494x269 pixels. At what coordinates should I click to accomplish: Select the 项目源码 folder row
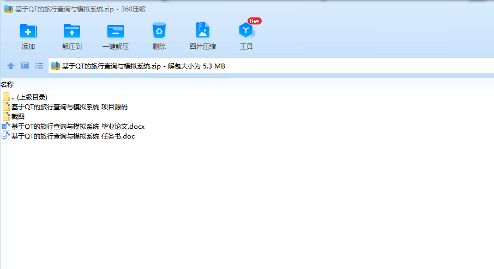pyautogui.click(x=65, y=107)
